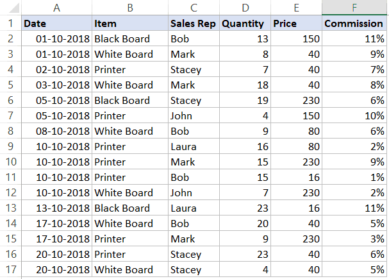Select the 10% commission cell
The image size is (389, 279).
click(x=354, y=115)
